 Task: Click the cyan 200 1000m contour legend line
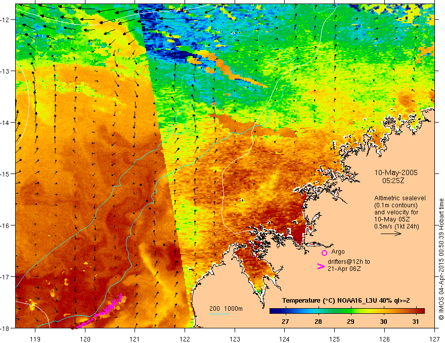[x=219, y=314]
